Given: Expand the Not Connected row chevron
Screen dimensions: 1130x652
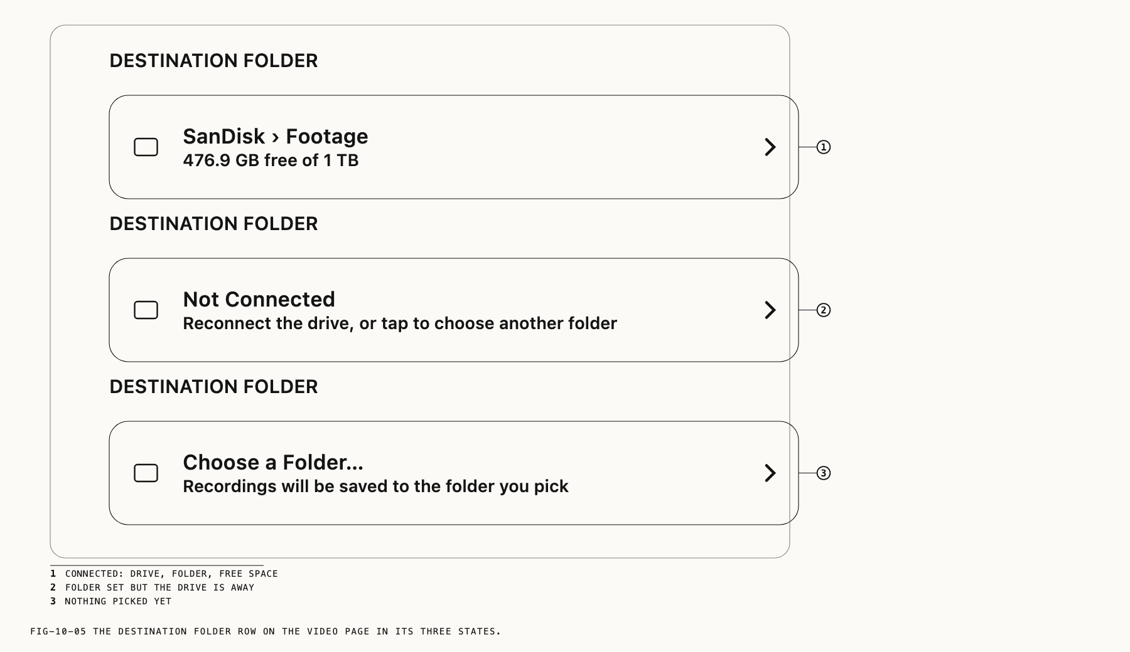Looking at the screenshot, I should tap(770, 310).
